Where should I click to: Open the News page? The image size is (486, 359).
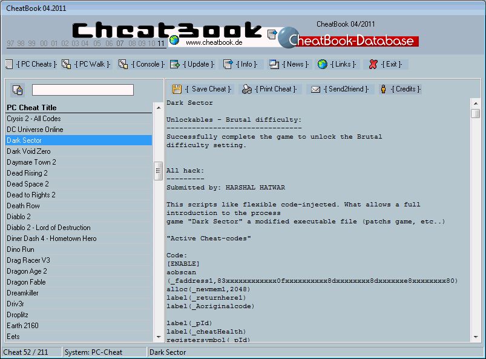pyautogui.click(x=295, y=64)
